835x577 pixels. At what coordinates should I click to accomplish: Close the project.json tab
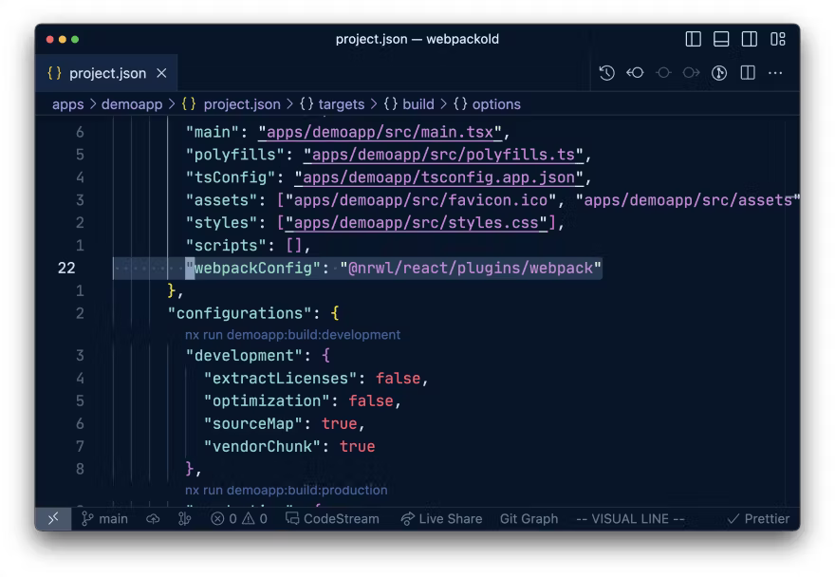coord(161,73)
